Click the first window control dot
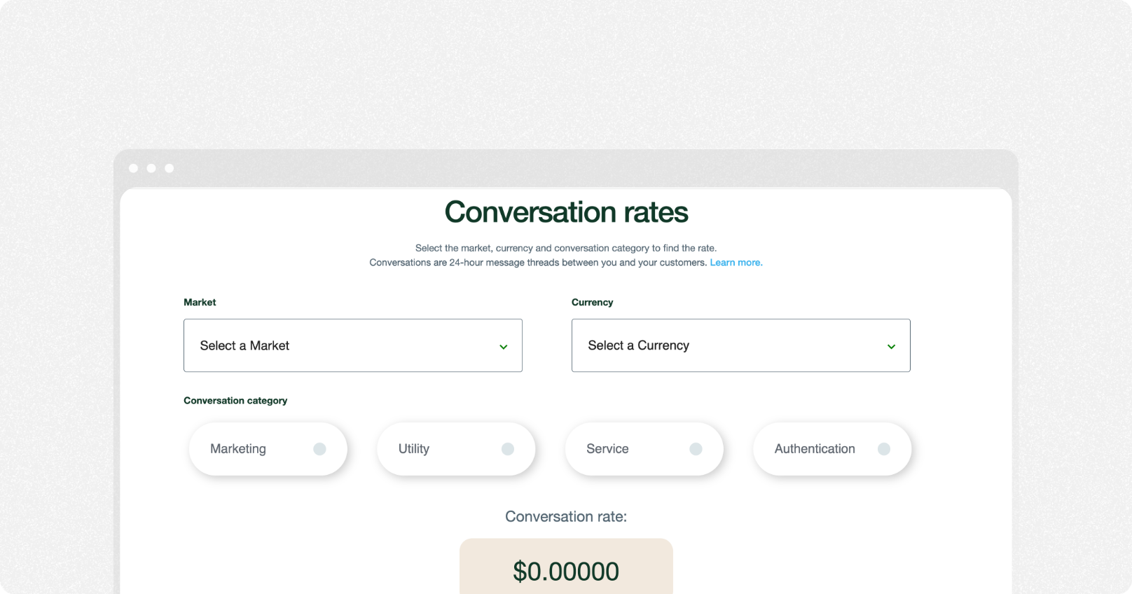Screen dimensions: 1132x594 tap(133, 168)
